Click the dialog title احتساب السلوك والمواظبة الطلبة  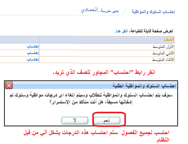pos(144,86)
